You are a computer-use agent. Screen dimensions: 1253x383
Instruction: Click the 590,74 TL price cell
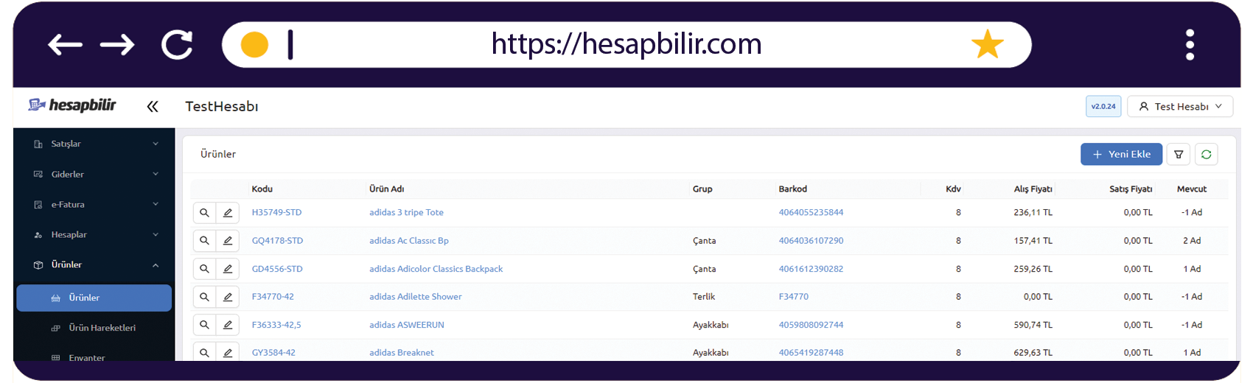(1033, 325)
